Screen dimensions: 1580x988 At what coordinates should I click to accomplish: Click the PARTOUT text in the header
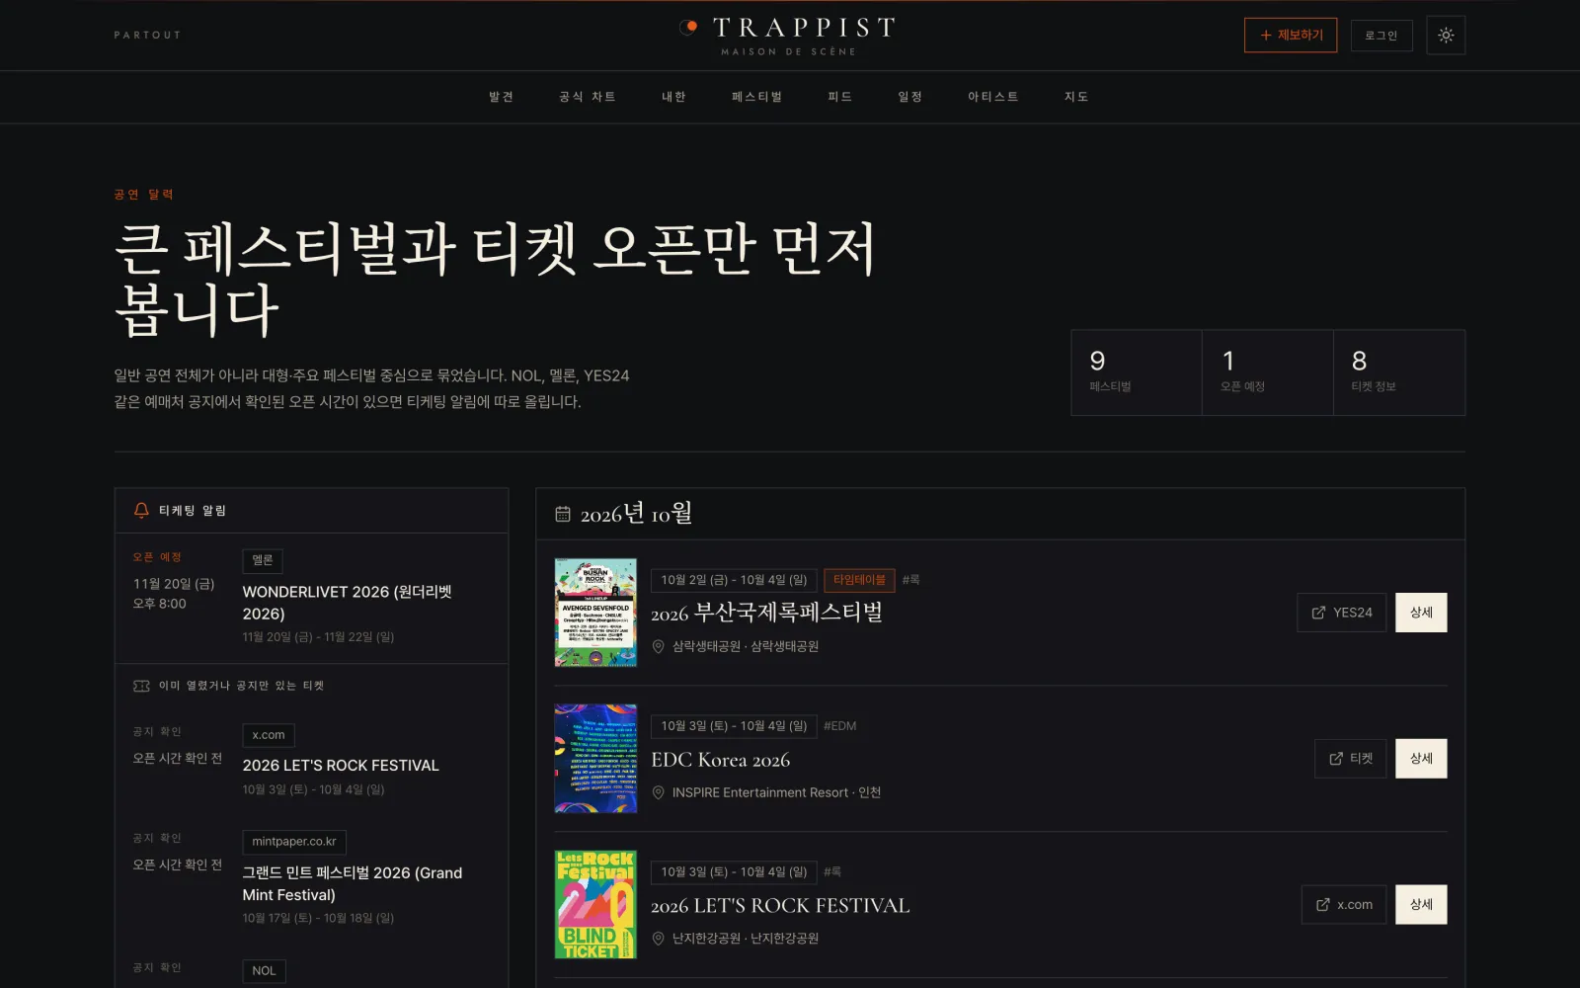147,36
